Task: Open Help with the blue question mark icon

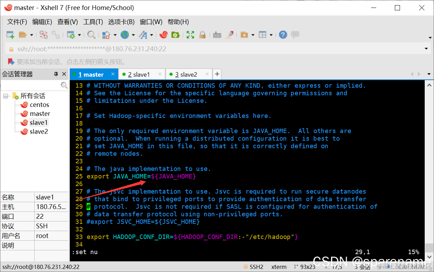Action: click(283, 35)
